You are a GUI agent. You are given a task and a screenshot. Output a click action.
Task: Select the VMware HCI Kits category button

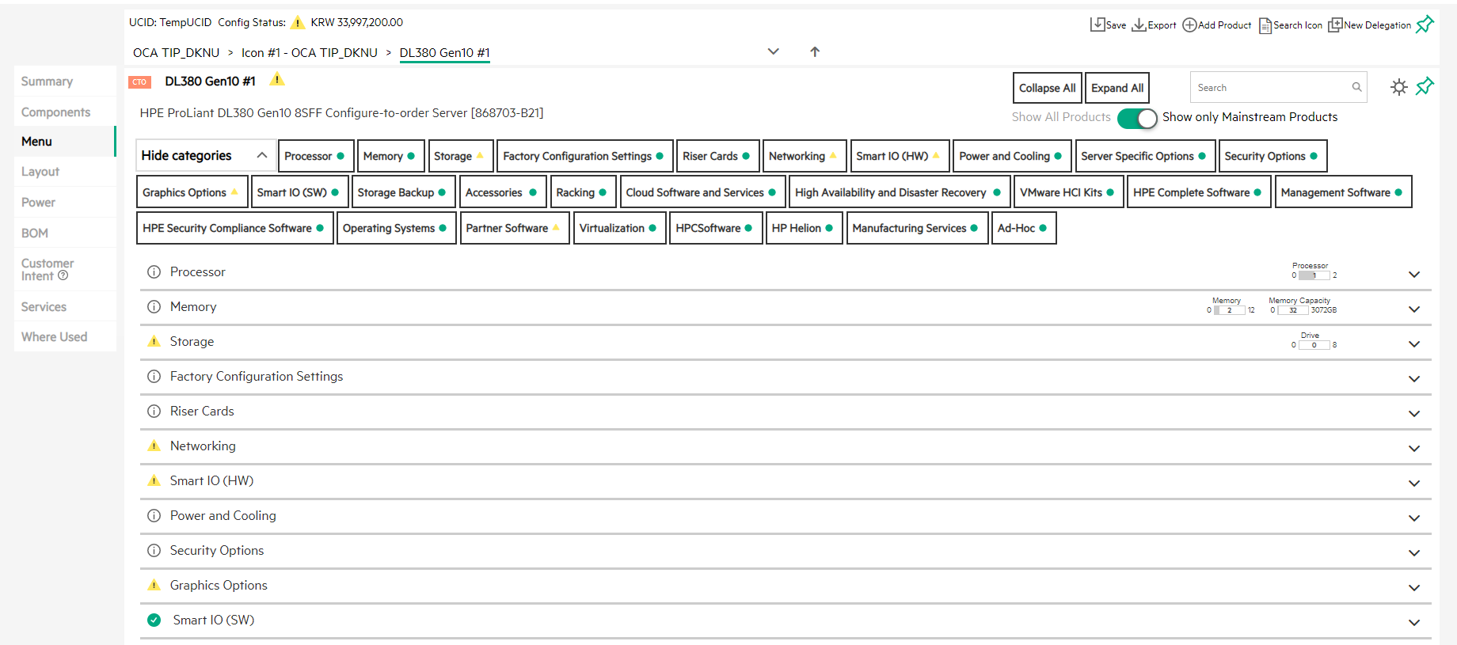point(1069,192)
